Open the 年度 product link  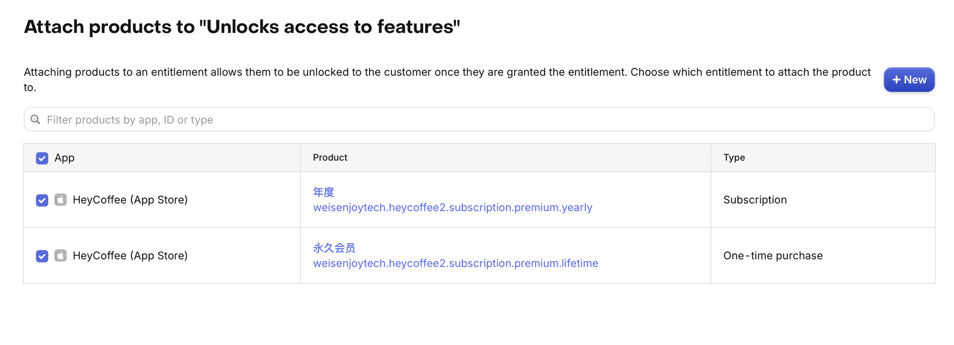[323, 192]
